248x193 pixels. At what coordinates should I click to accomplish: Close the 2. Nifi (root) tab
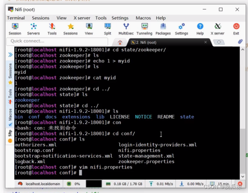click(x=206, y=42)
